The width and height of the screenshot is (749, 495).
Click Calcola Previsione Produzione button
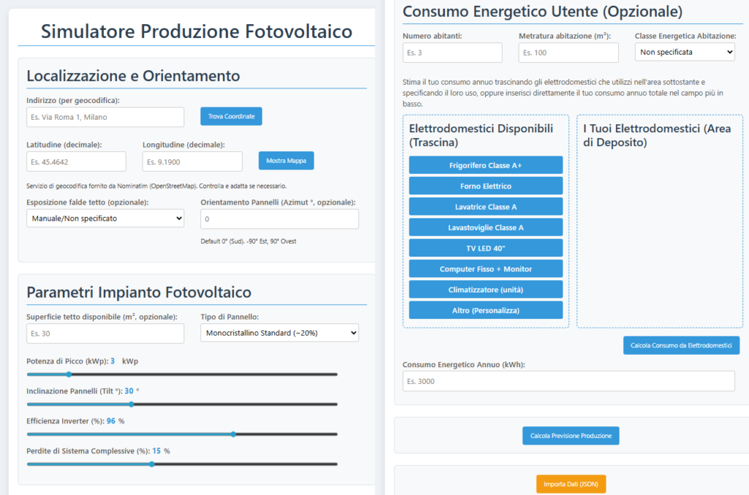[x=571, y=436]
